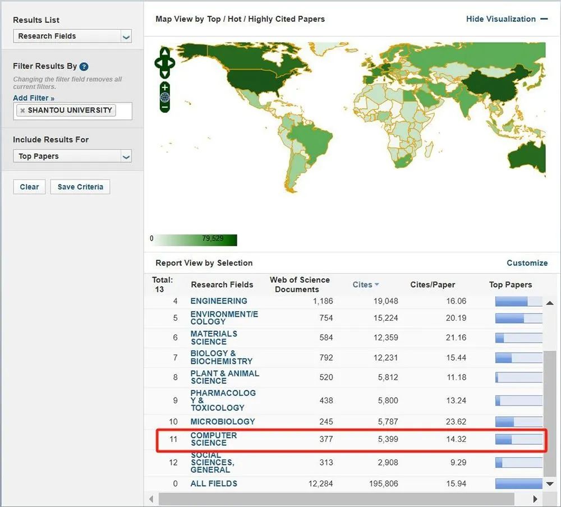The height and width of the screenshot is (507, 561).
Task: Reset the map with the globe icon
Action: (x=164, y=97)
